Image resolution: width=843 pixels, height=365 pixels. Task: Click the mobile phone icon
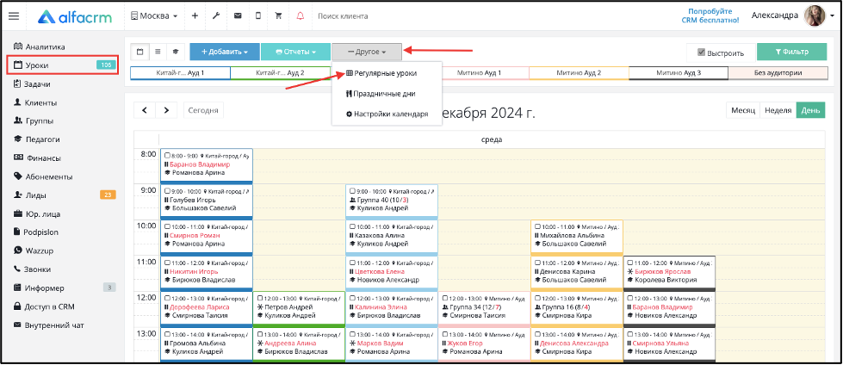coord(257,15)
